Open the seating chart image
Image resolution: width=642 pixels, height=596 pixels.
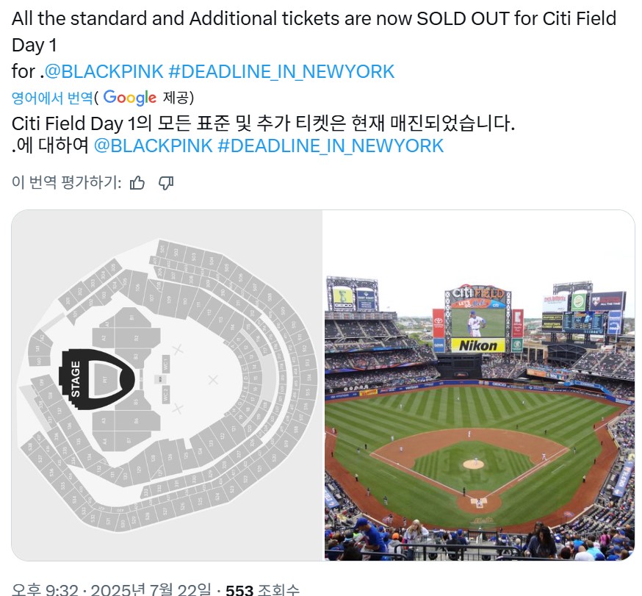pos(167,385)
